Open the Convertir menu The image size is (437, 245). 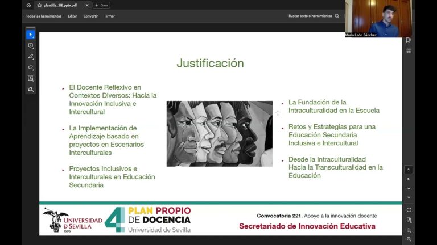pos(90,16)
